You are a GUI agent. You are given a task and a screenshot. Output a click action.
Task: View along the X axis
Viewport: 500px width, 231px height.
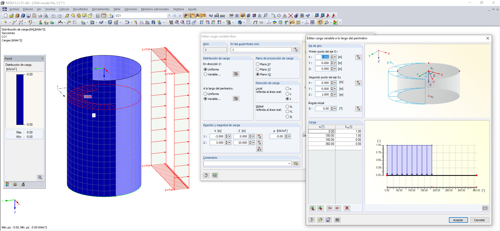[x=202, y=22]
